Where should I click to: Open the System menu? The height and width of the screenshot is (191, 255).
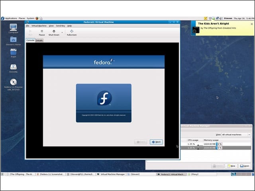click(30, 18)
